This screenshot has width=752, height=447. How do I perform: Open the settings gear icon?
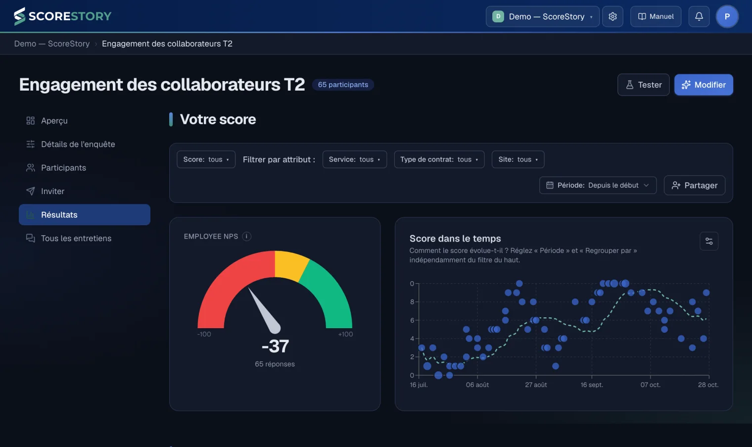612,16
